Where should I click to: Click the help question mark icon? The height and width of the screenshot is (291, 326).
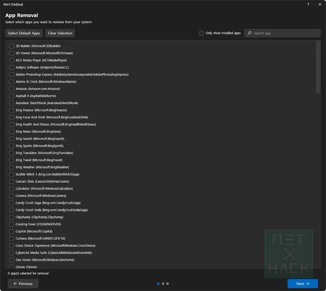coord(308,4)
